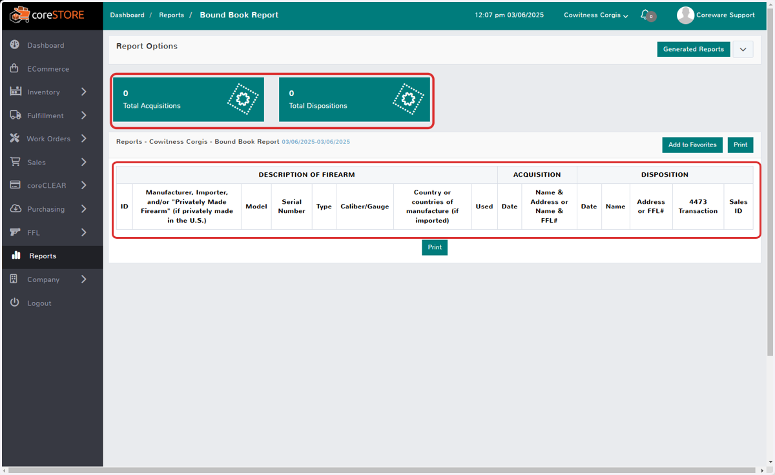Screen dimensions: 775x475
Task: Click the Reports bar chart icon
Action: [16, 256]
